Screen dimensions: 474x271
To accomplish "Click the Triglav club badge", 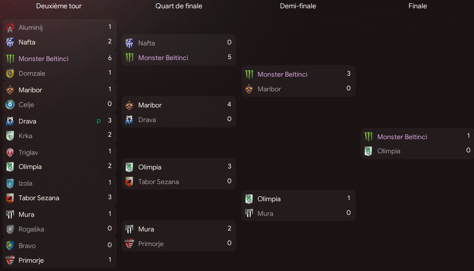I will click(x=10, y=152).
